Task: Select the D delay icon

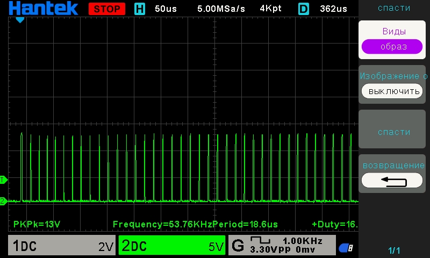Action: click(304, 9)
